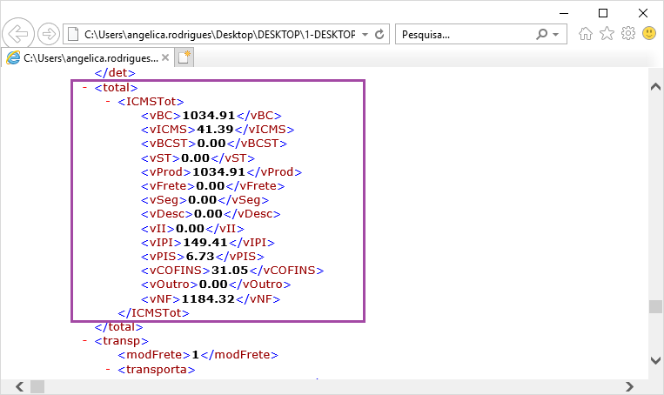Collapse the ICMSTot XML node
Viewport: 664px width, 395px height.
tap(107, 102)
